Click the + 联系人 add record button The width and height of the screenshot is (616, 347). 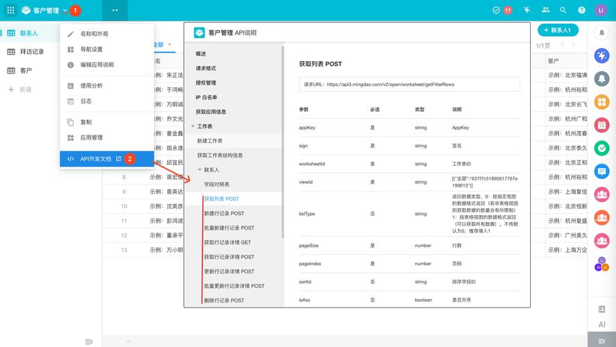558,31
